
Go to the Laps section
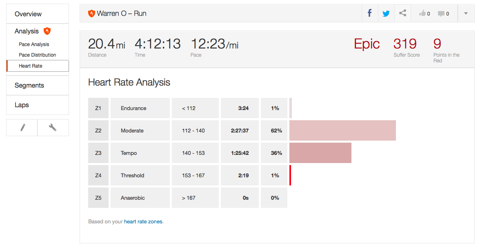[22, 105]
